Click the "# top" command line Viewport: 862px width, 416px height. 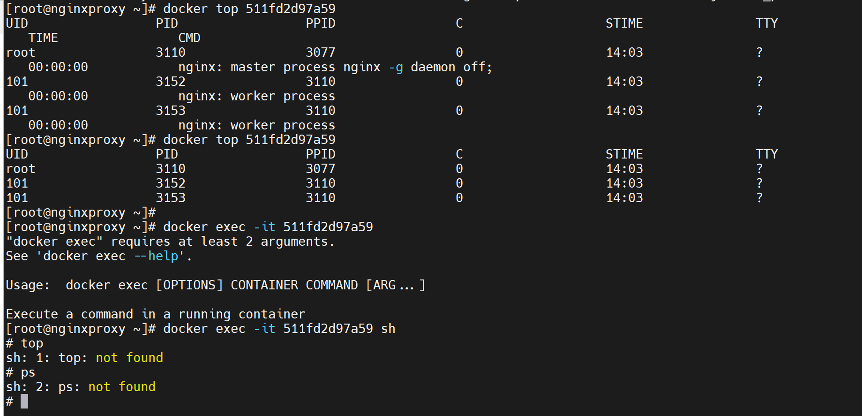[24, 343]
